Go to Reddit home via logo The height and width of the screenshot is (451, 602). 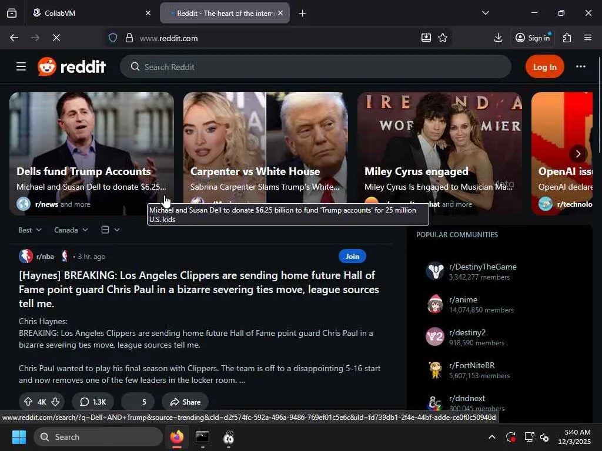coord(71,67)
